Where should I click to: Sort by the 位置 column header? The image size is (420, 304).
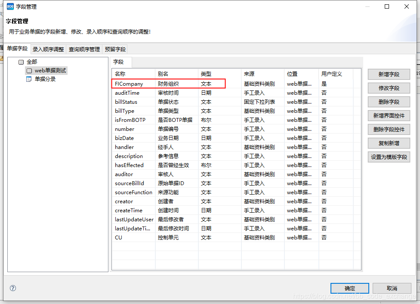tap(302, 74)
